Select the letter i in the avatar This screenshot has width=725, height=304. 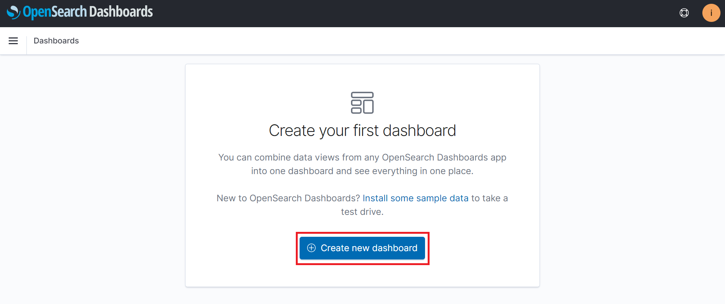tap(711, 13)
